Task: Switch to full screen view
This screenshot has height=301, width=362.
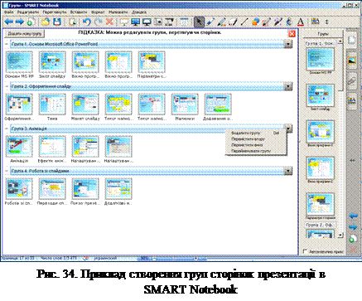Action: tap(136, 22)
